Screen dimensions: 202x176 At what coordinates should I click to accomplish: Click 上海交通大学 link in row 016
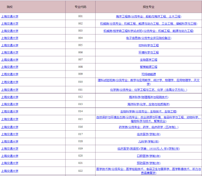[10, 127]
